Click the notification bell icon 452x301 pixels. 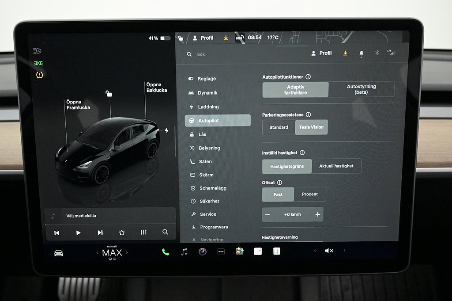[x=362, y=53]
